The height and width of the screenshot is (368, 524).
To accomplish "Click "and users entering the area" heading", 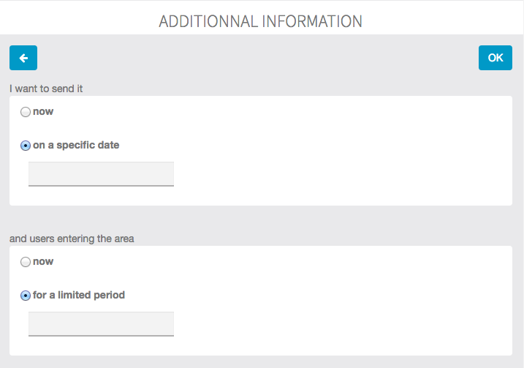I will pos(72,239).
